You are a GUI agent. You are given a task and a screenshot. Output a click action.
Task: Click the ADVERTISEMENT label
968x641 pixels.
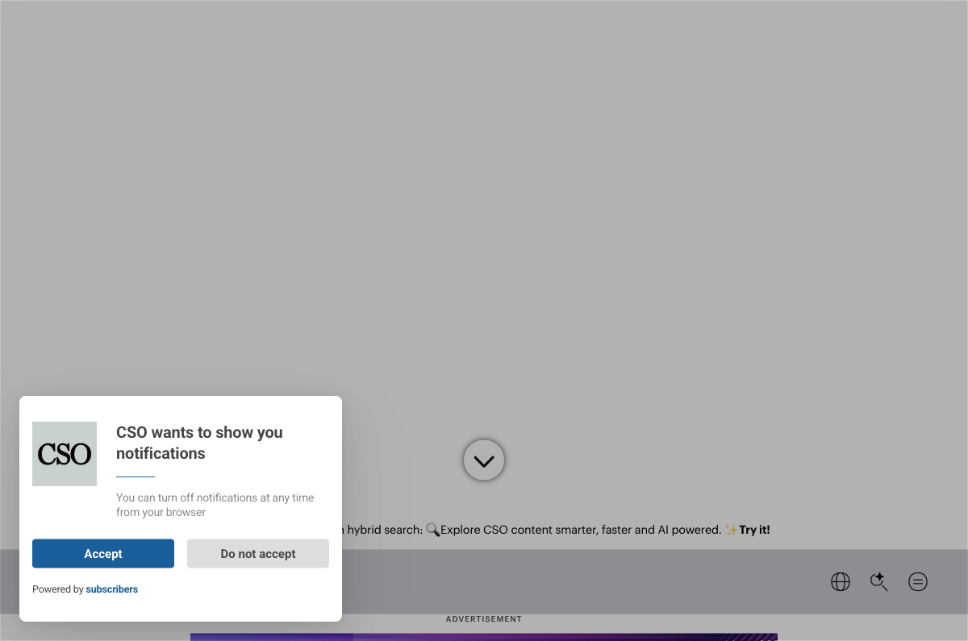(484, 619)
